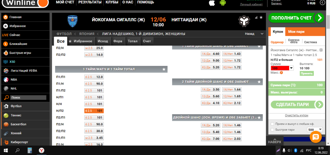Image resolution: width=330 pixels, height=155 pixels.
Task: Deselect the highlighted Н/П2 б 2.5 101 odds
Action: click(x=94, y=111)
